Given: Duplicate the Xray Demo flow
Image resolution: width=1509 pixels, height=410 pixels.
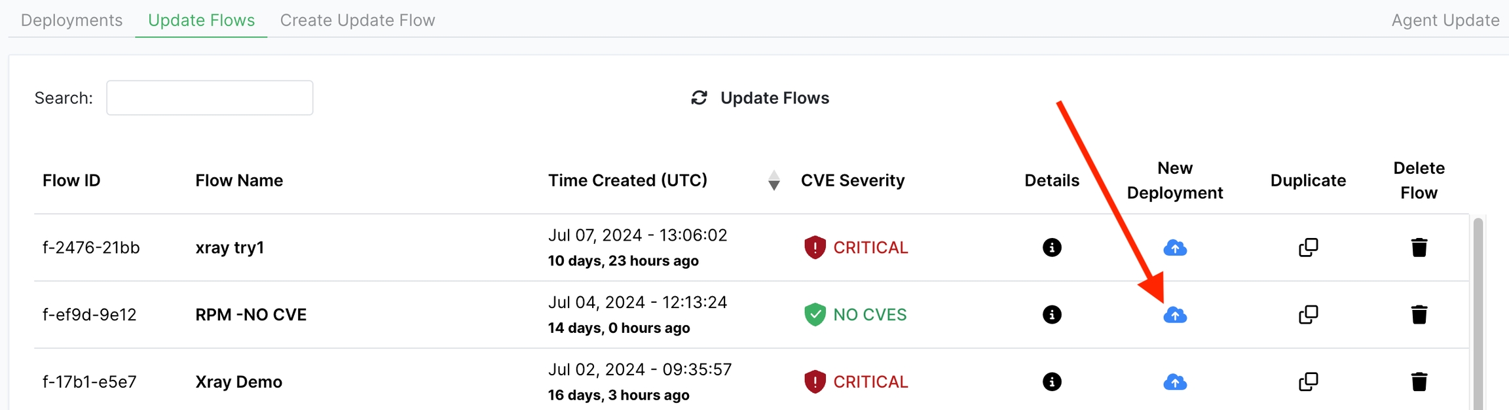Looking at the screenshot, I should [x=1308, y=382].
